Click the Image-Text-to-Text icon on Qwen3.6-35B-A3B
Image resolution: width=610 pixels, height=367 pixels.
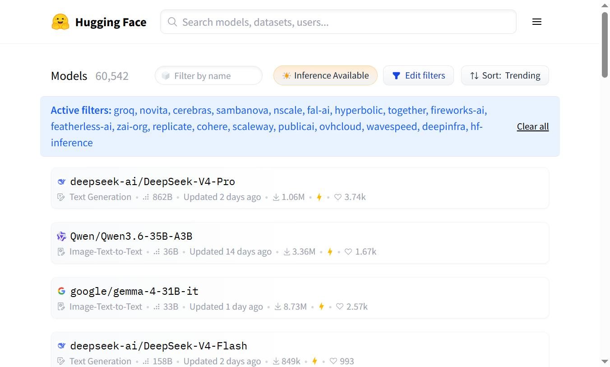tap(61, 252)
